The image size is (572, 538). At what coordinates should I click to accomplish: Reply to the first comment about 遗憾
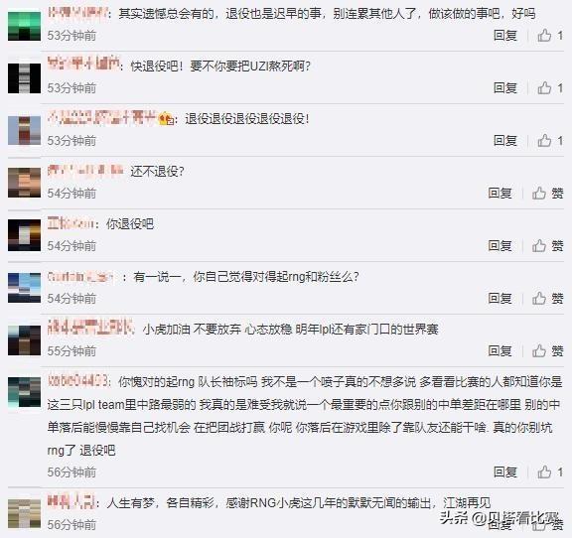point(505,36)
